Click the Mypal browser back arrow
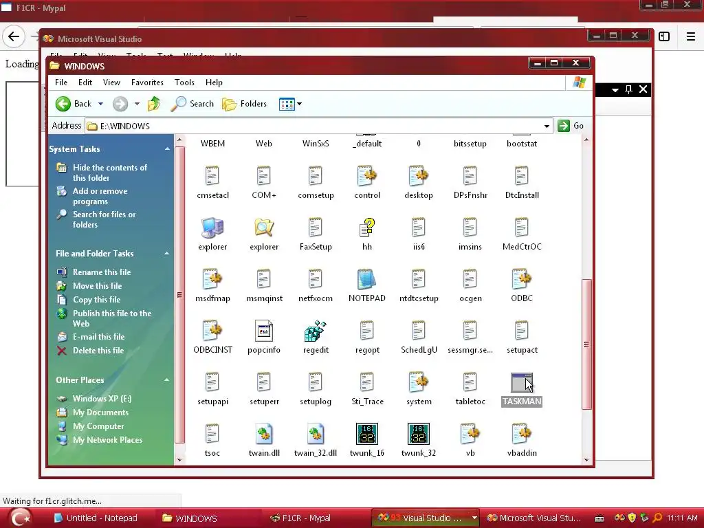The width and height of the screenshot is (704, 528). (14, 36)
